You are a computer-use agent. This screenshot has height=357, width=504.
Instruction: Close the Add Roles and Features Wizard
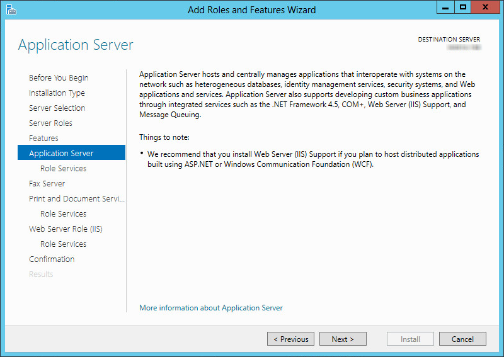coord(485,7)
